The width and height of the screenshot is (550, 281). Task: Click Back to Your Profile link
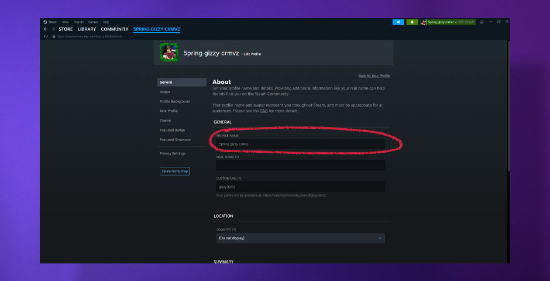[374, 76]
